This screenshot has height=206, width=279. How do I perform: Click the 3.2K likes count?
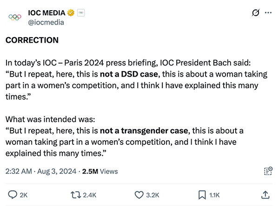(x=153, y=195)
